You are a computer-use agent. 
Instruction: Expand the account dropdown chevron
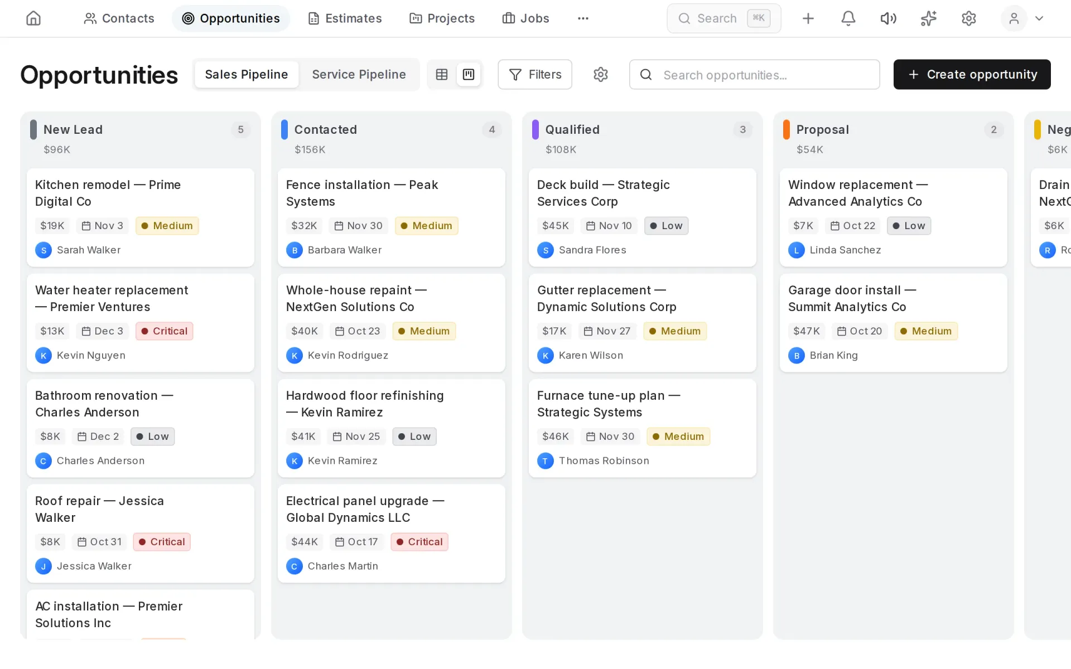1039,18
